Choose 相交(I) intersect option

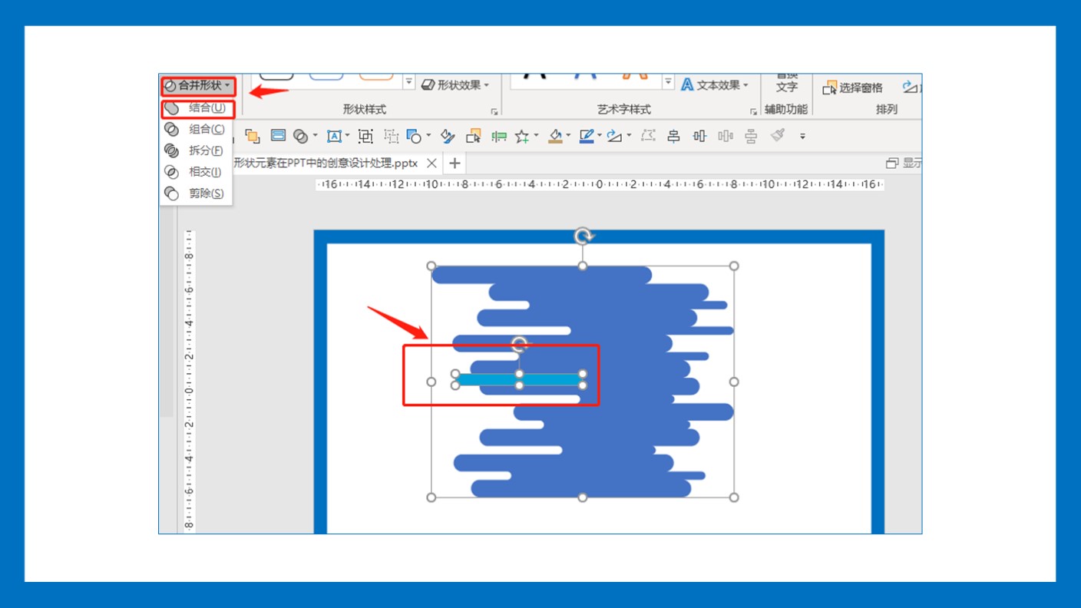point(196,172)
